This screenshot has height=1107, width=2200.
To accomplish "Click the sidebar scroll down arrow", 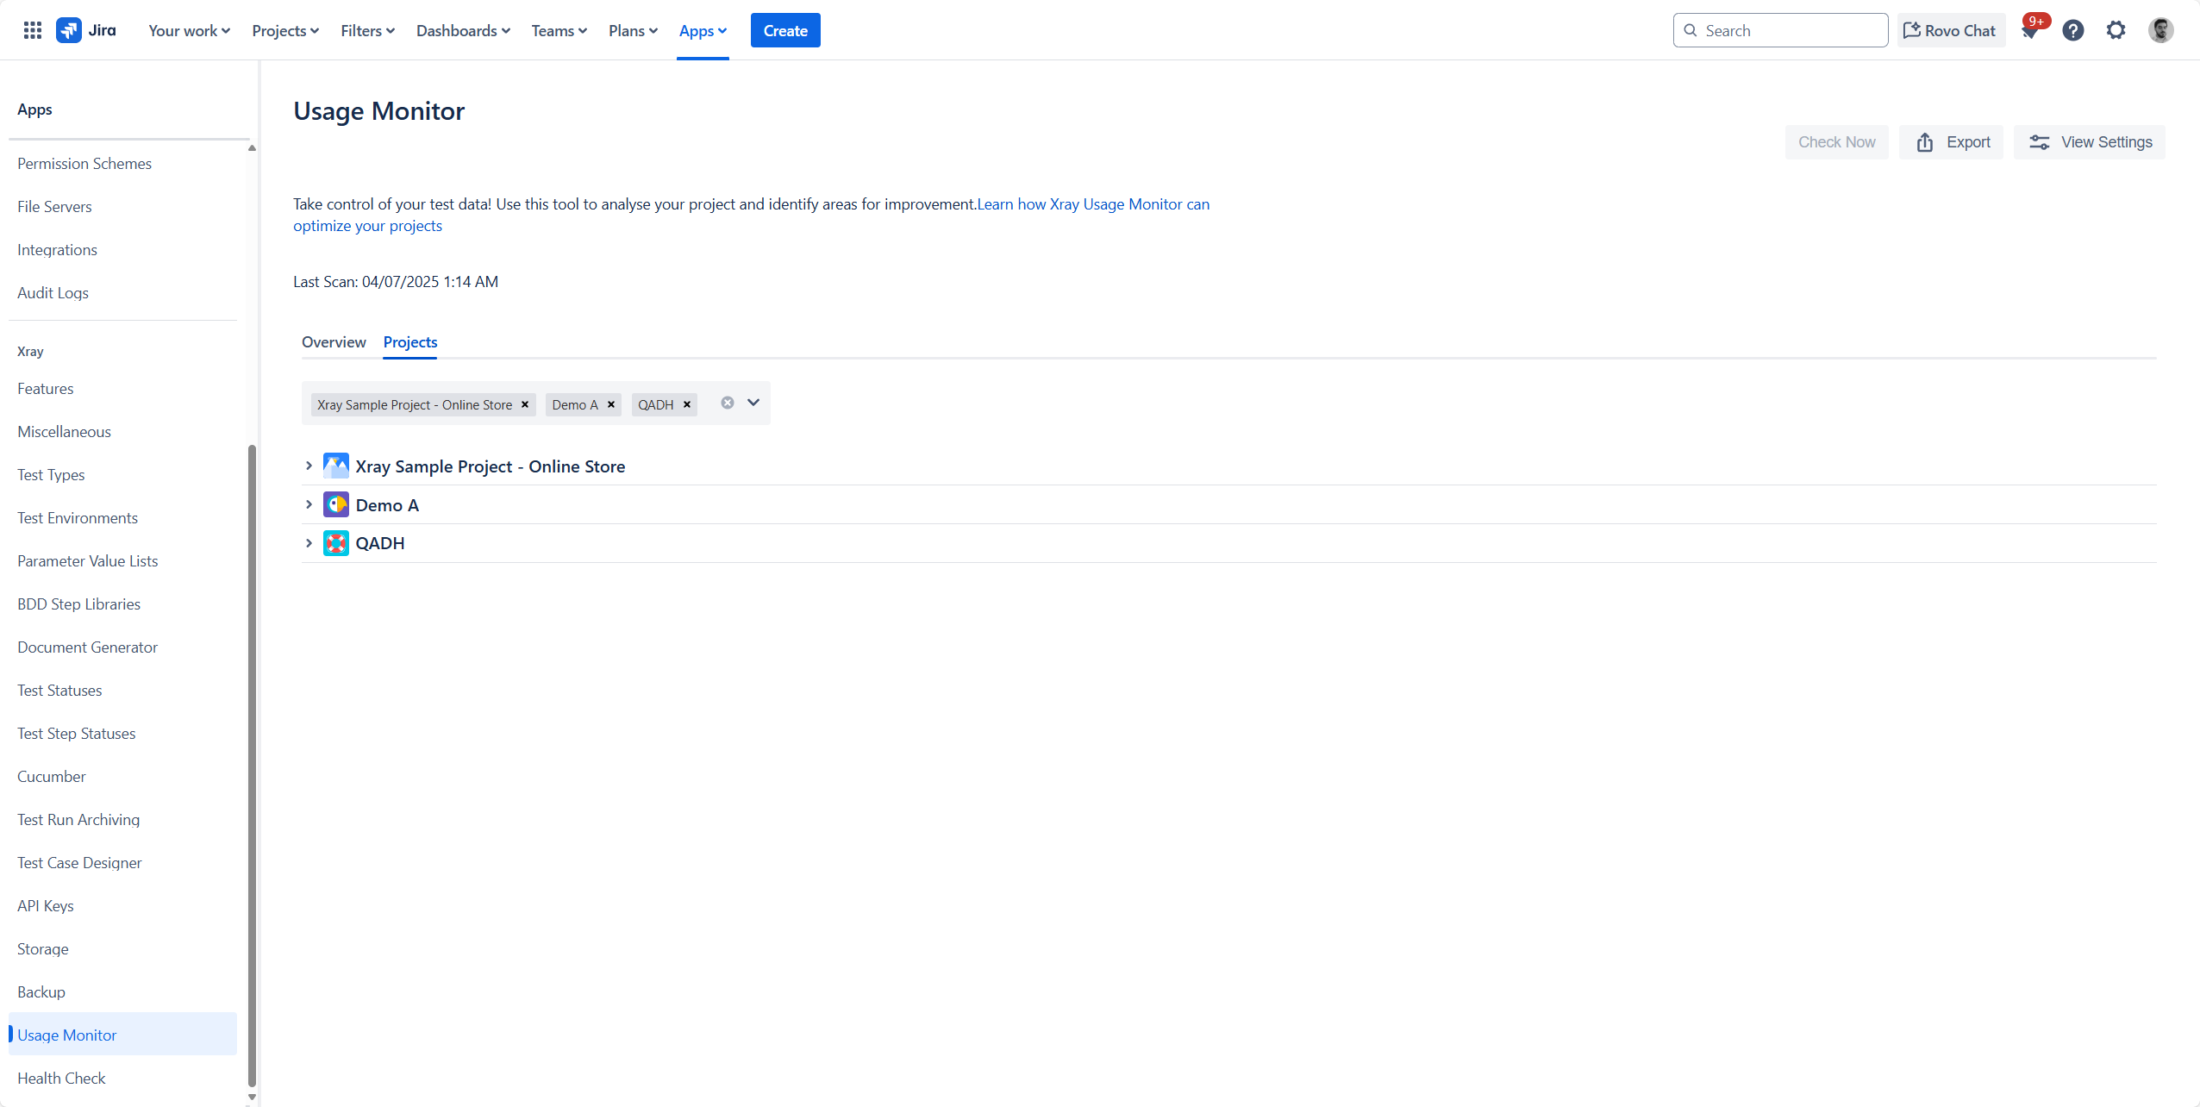I will click(252, 1098).
